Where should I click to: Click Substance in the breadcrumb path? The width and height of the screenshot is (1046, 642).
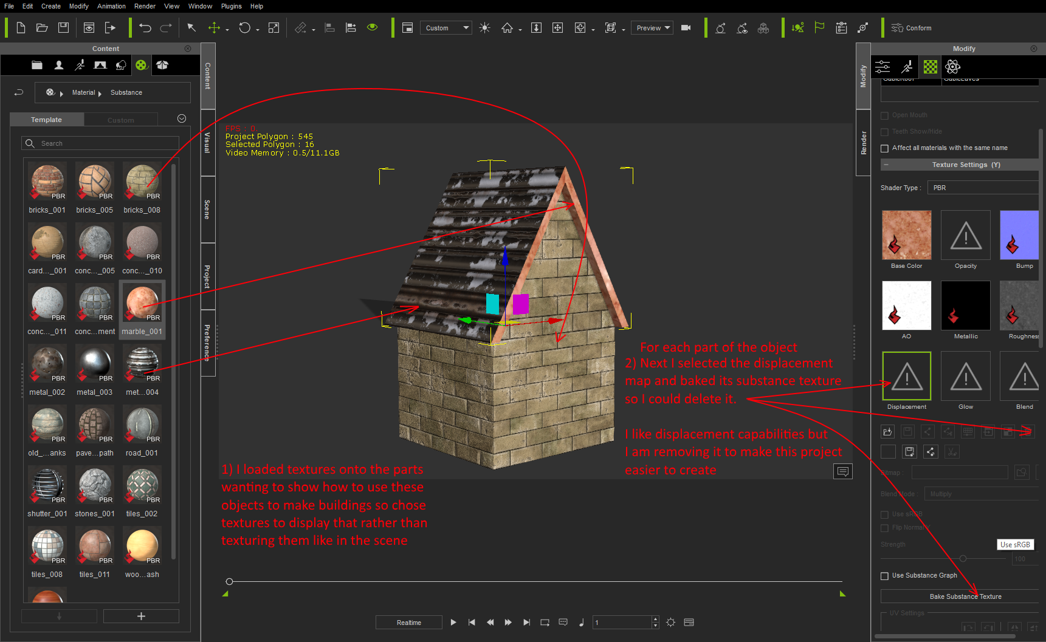126,92
